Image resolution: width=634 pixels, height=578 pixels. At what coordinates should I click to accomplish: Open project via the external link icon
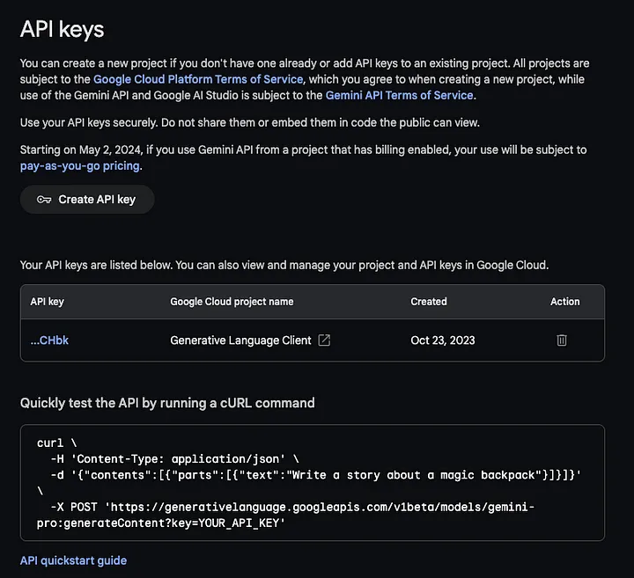click(324, 340)
